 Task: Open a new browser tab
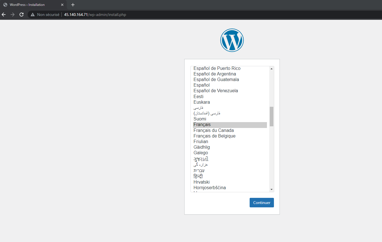(73, 5)
